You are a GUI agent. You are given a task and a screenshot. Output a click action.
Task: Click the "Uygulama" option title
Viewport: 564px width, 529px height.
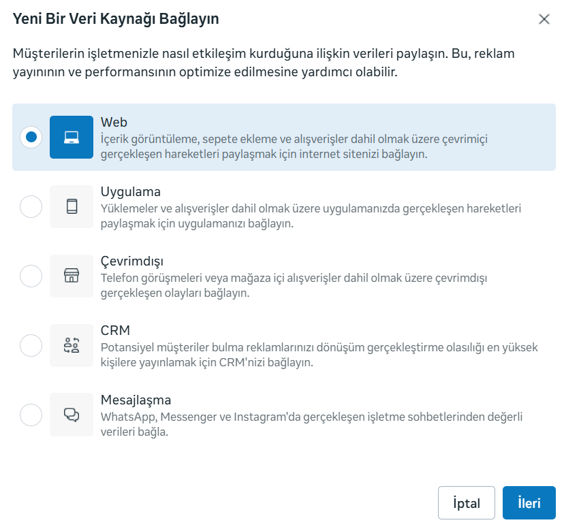(130, 192)
